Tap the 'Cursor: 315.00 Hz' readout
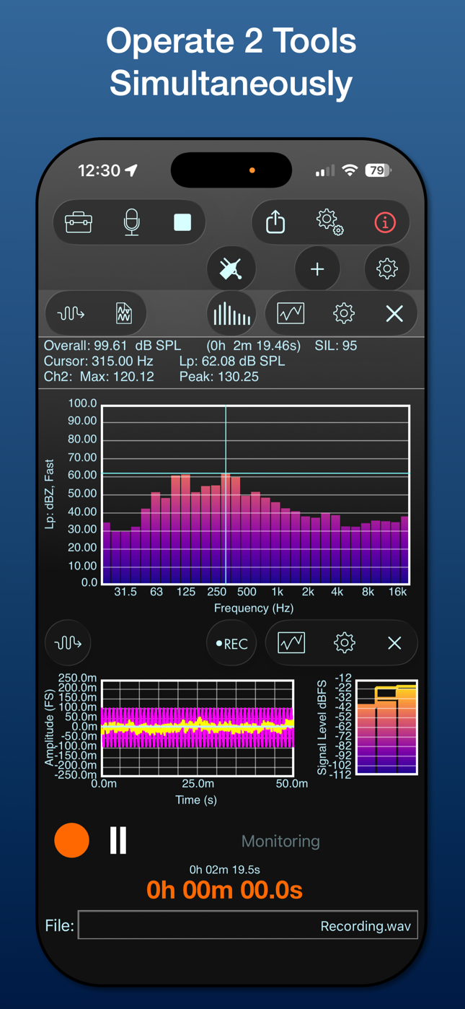 [x=97, y=361]
